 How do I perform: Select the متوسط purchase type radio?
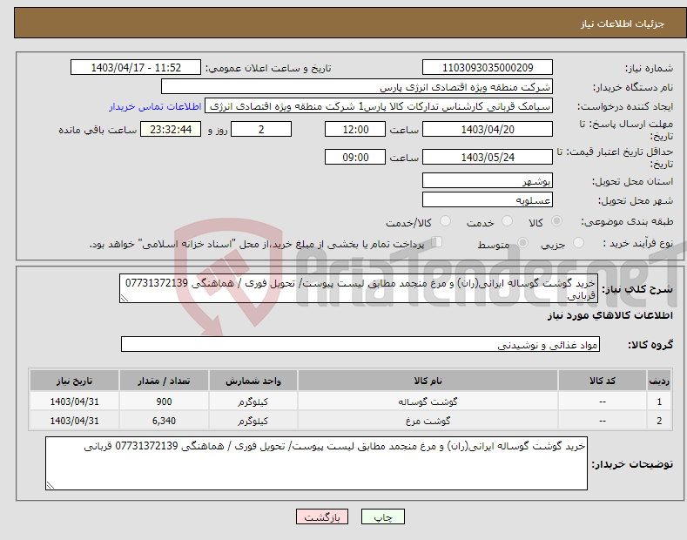click(x=522, y=242)
